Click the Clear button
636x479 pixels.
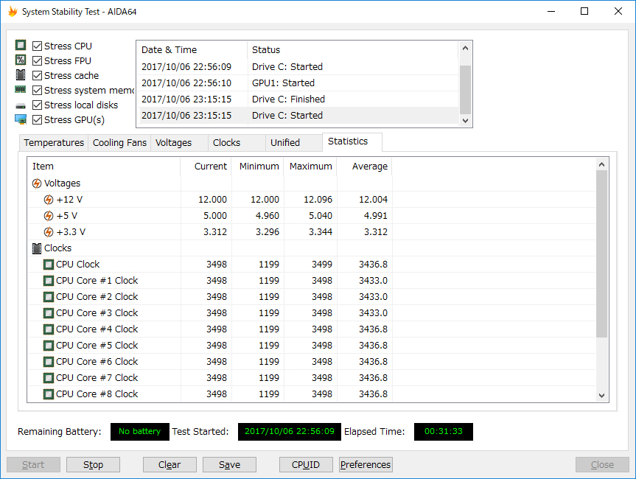tap(170, 464)
